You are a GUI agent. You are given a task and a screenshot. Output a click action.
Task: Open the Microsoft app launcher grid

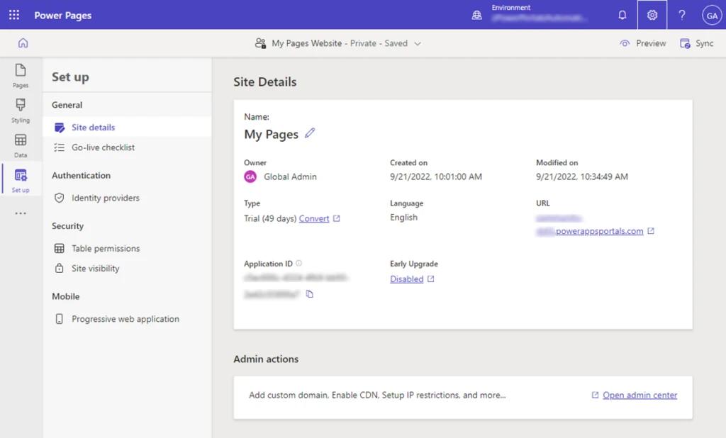pyautogui.click(x=13, y=14)
